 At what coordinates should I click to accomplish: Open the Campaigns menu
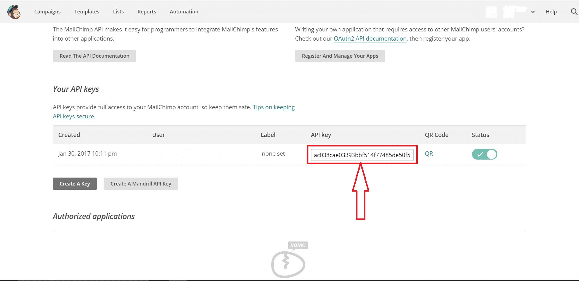[48, 12]
